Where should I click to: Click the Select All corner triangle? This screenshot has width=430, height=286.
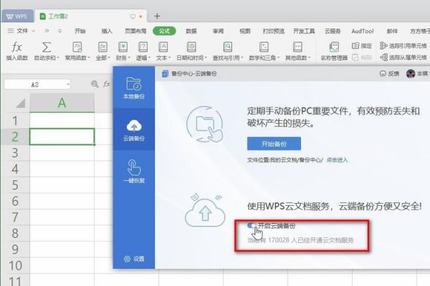[20, 103]
